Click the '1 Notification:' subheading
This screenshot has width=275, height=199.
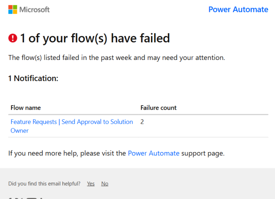tap(33, 78)
